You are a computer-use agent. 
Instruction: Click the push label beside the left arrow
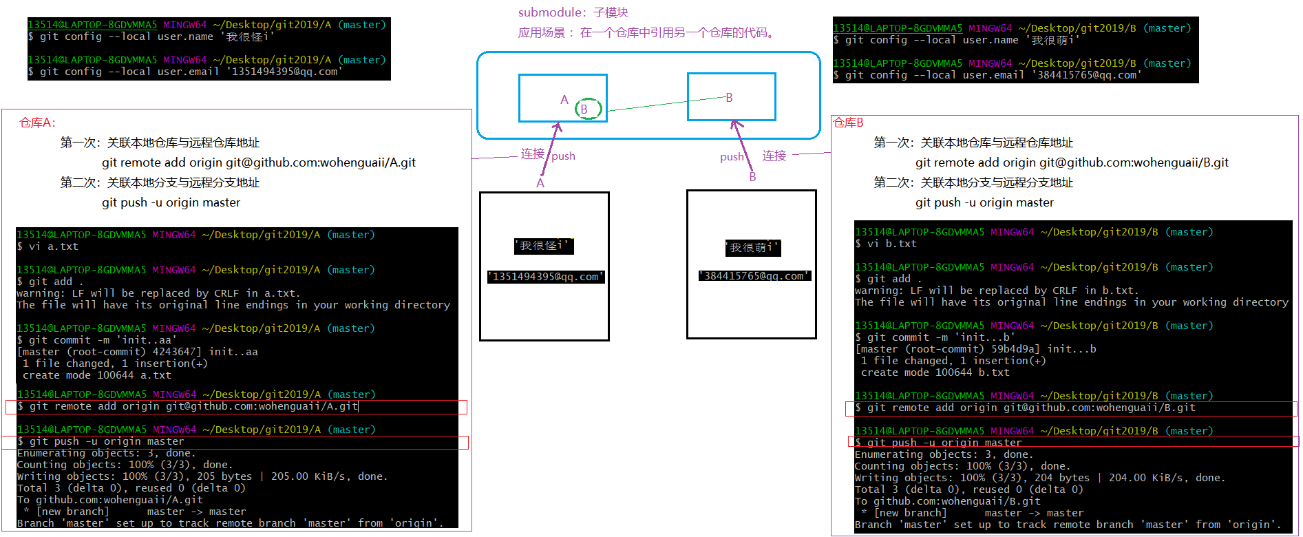563,156
